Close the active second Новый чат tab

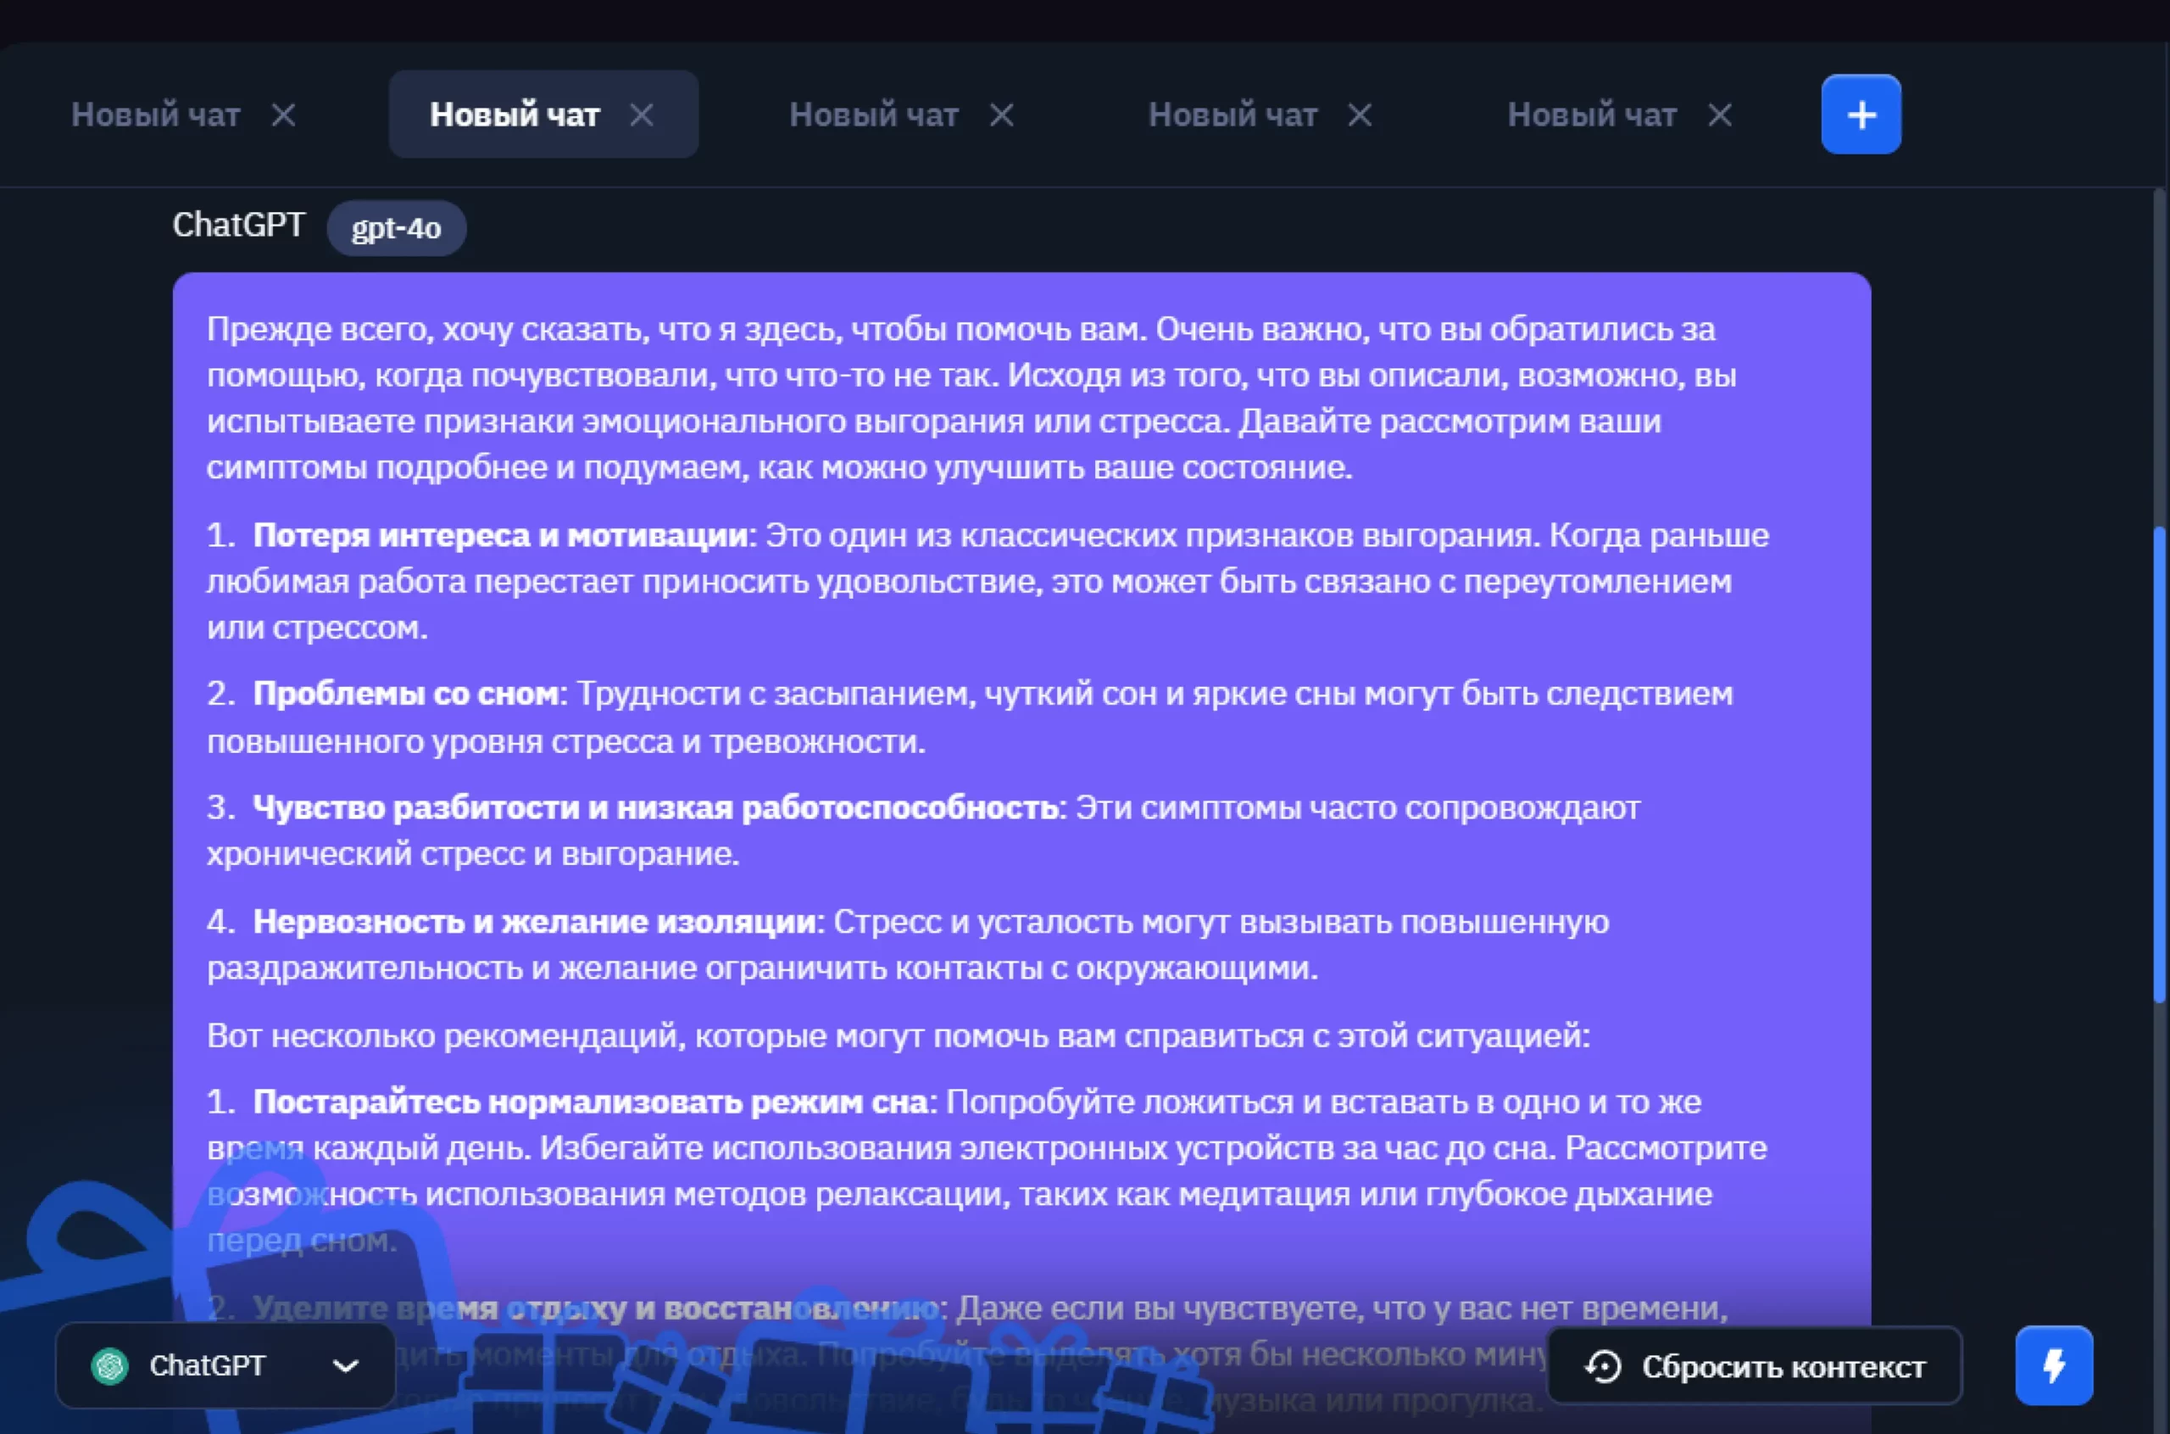[642, 115]
